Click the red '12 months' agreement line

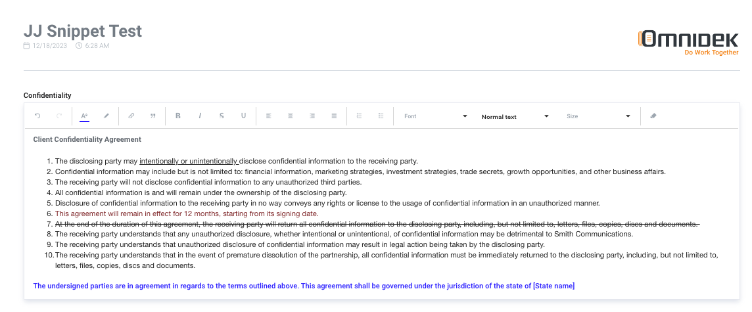tap(187, 213)
